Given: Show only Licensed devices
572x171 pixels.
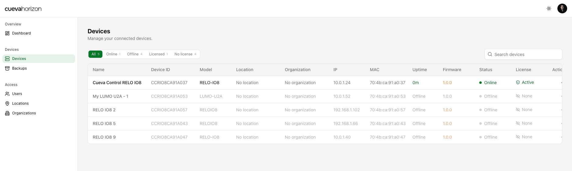Looking at the screenshot, I should 158,54.
